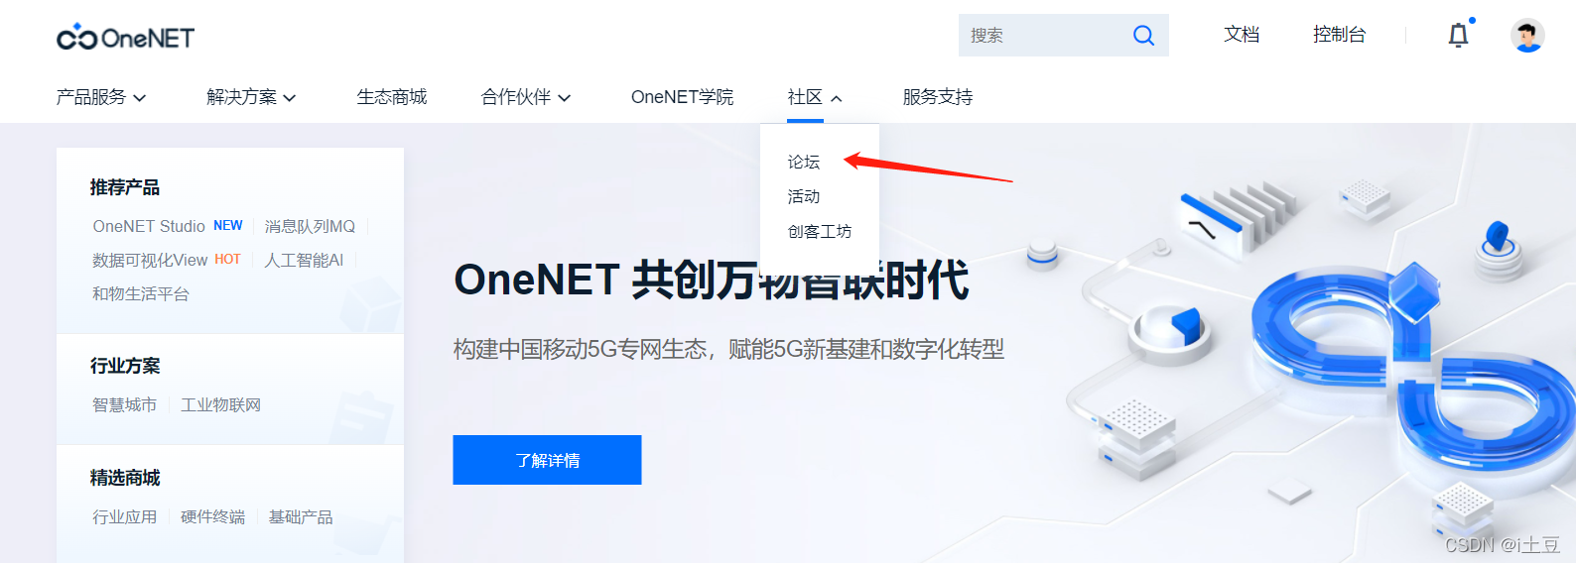The height and width of the screenshot is (563, 1576).
Task: Open 工业物联网 industry solution
Action: (221, 404)
